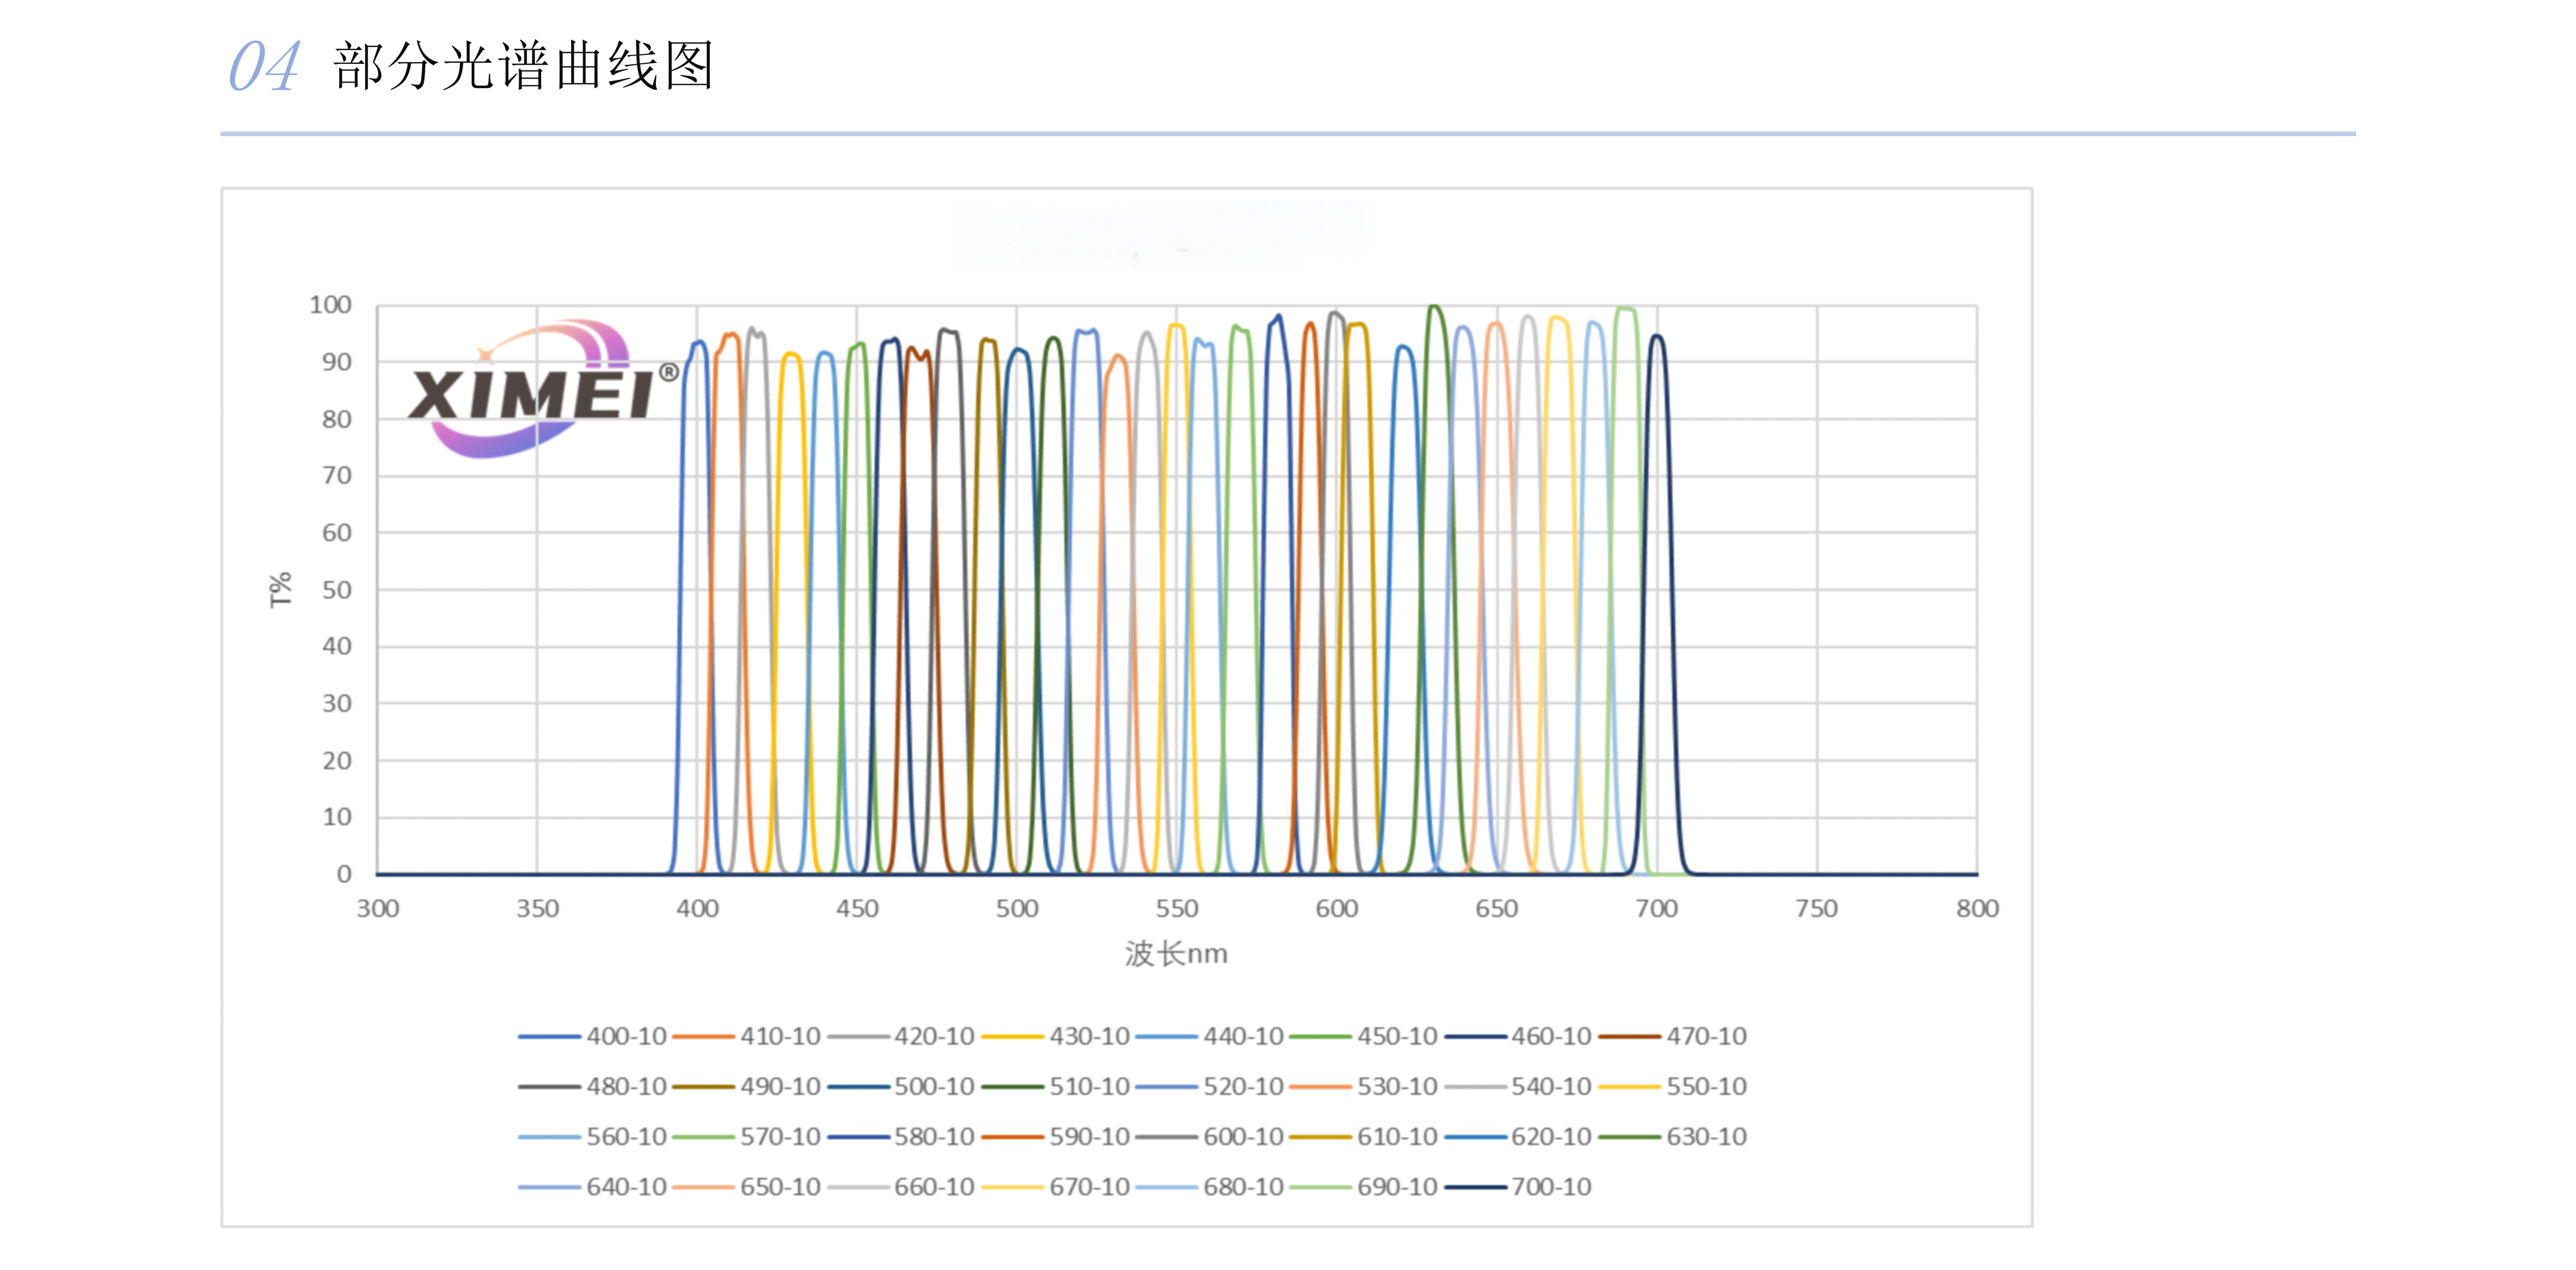Select the 400-10 legend entry
Screen dimensions: 2576x1270
592,1036
